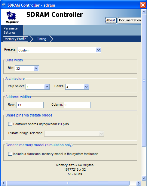Click the horizontal scrollbar thumb

68,183
